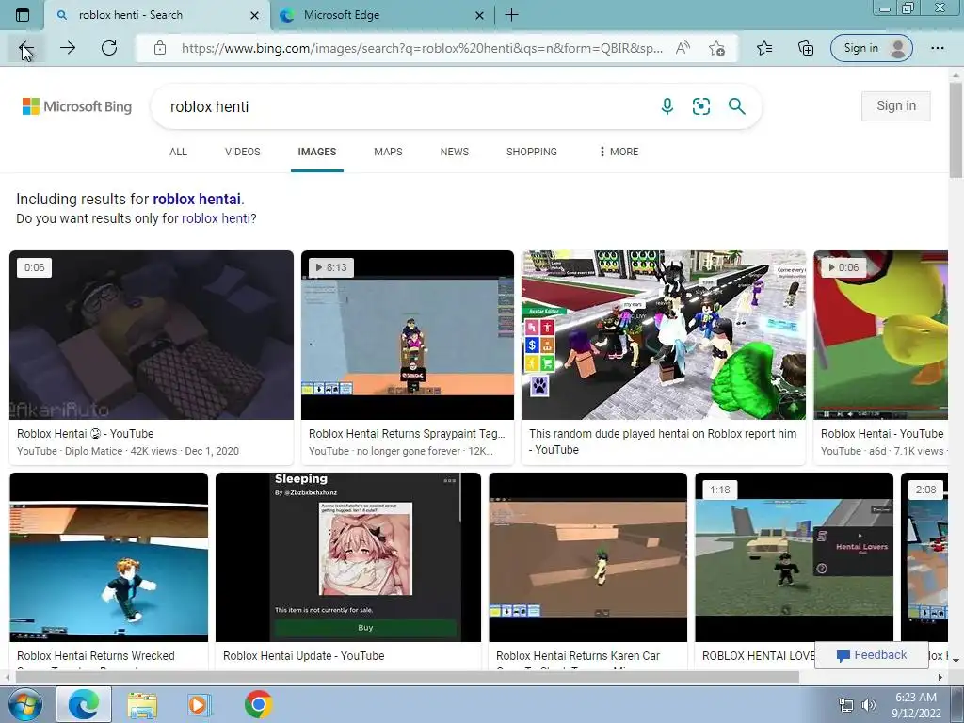Click the Bing page Sign in button
Image resolution: width=964 pixels, height=723 pixels.
tap(896, 105)
